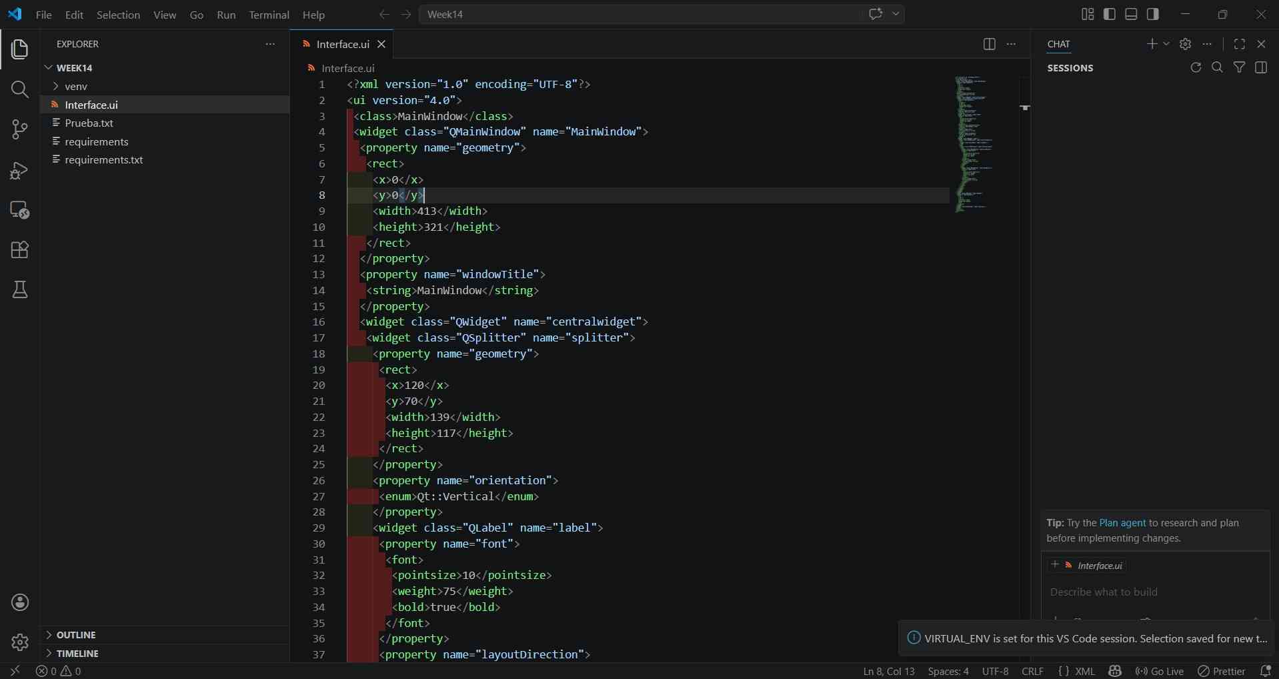This screenshot has width=1279, height=679.
Task: Open the Search view in activity bar
Action: point(20,89)
